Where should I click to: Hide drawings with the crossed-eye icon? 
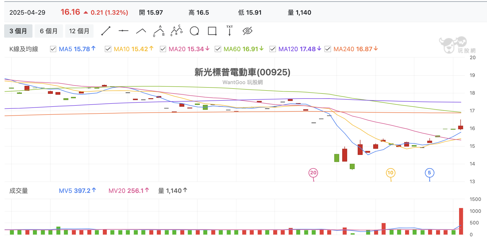pyautogui.click(x=248, y=31)
